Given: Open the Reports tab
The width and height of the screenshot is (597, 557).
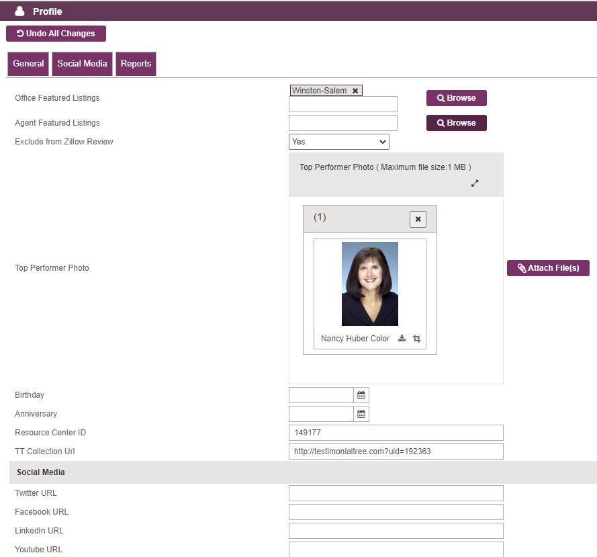Looking at the screenshot, I should pyautogui.click(x=136, y=64).
